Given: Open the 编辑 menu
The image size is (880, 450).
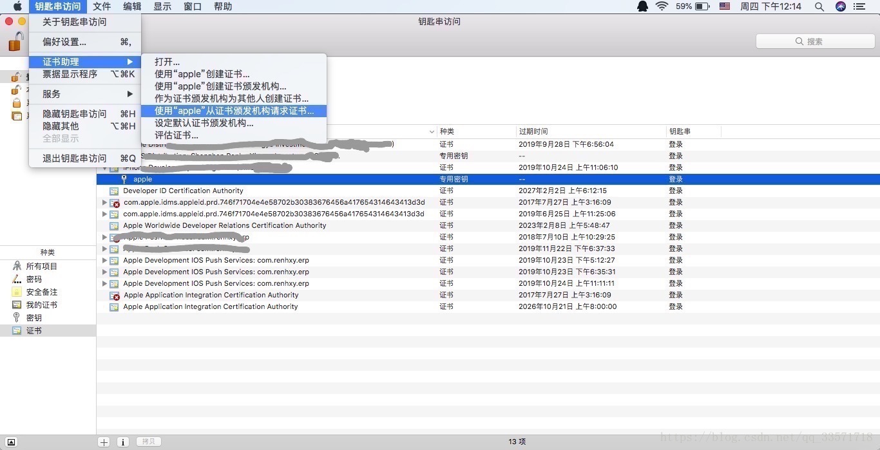Looking at the screenshot, I should (x=132, y=6).
